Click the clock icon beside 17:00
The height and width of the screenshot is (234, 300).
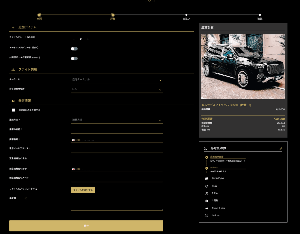(x=206, y=186)
